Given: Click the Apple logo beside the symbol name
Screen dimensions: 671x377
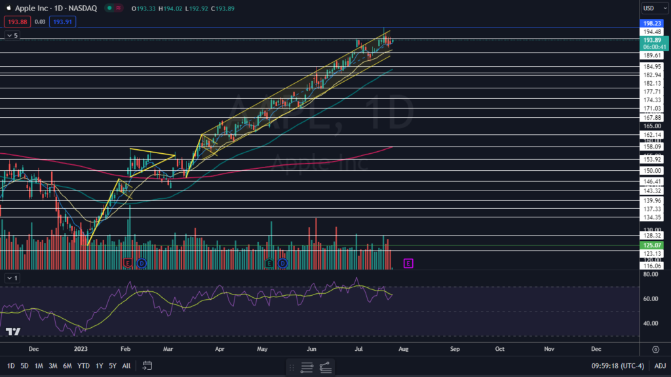Looking at the screenshot, I should pos(9,9).
